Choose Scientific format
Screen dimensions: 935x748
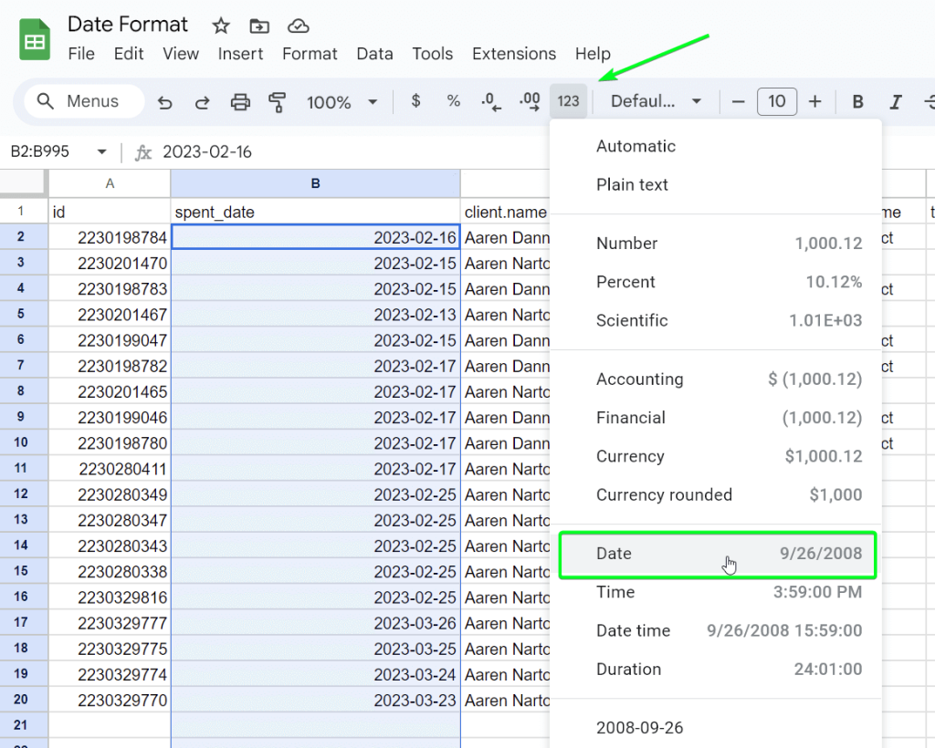716,320
